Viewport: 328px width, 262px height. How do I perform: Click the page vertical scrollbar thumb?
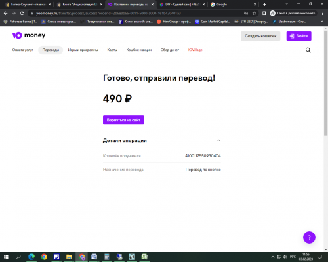coord(325,83)
